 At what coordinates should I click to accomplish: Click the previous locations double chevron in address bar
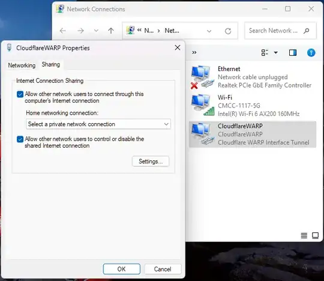pos(139,31)
